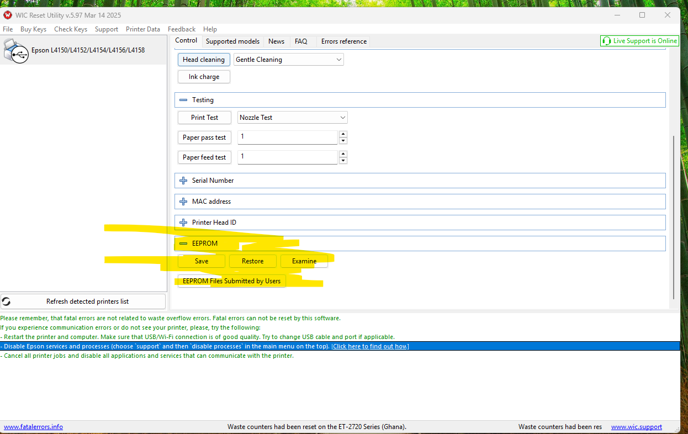The image size is (688, 434).
Task: Click the Live Support is Online button
Action: point(639,41)
